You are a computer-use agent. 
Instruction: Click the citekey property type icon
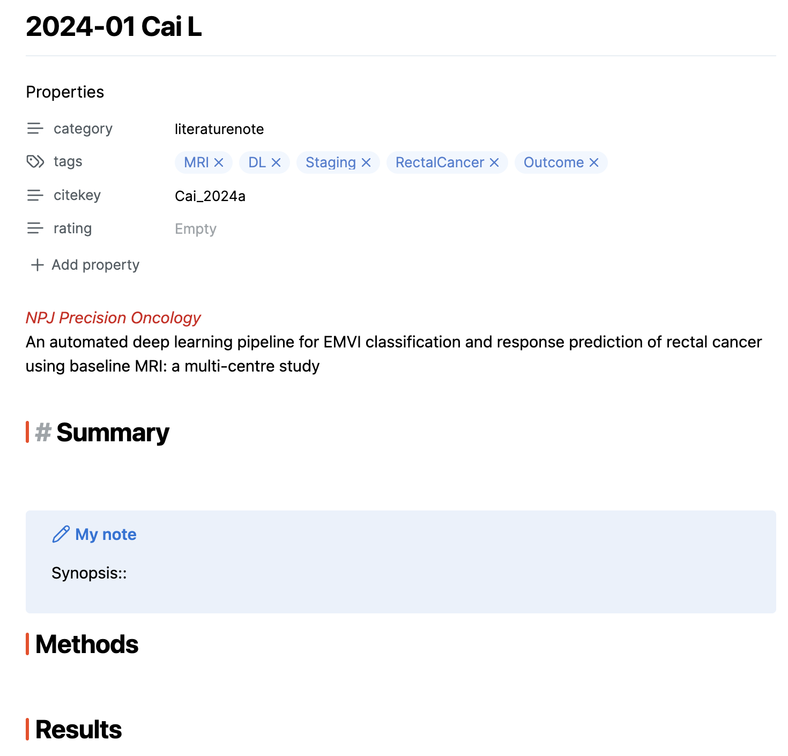(35, 195)
